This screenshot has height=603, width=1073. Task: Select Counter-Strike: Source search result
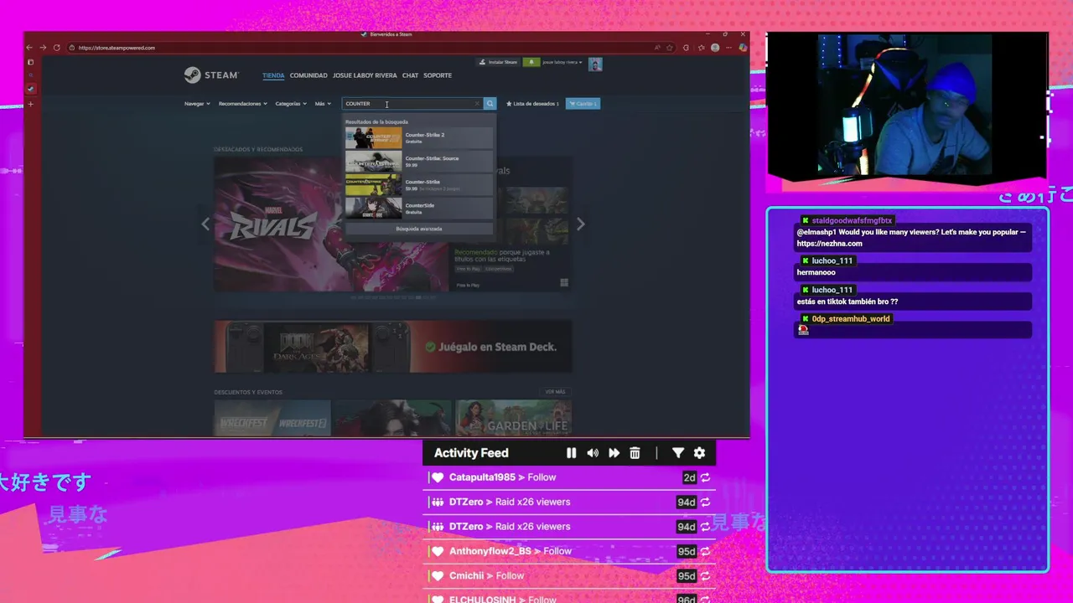click(x=419, y=161)
